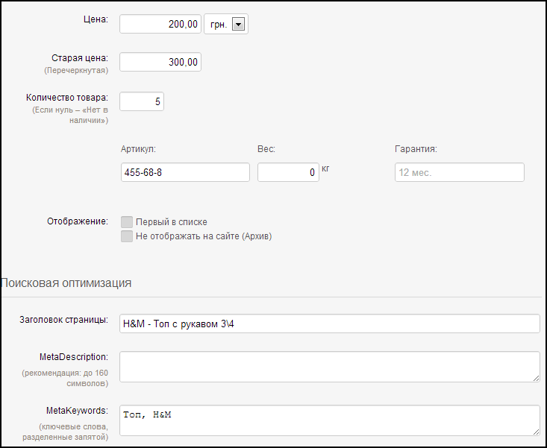Focus the Количество товара field
Viewport: 547px width, 448px height.
tap(142, 101)
